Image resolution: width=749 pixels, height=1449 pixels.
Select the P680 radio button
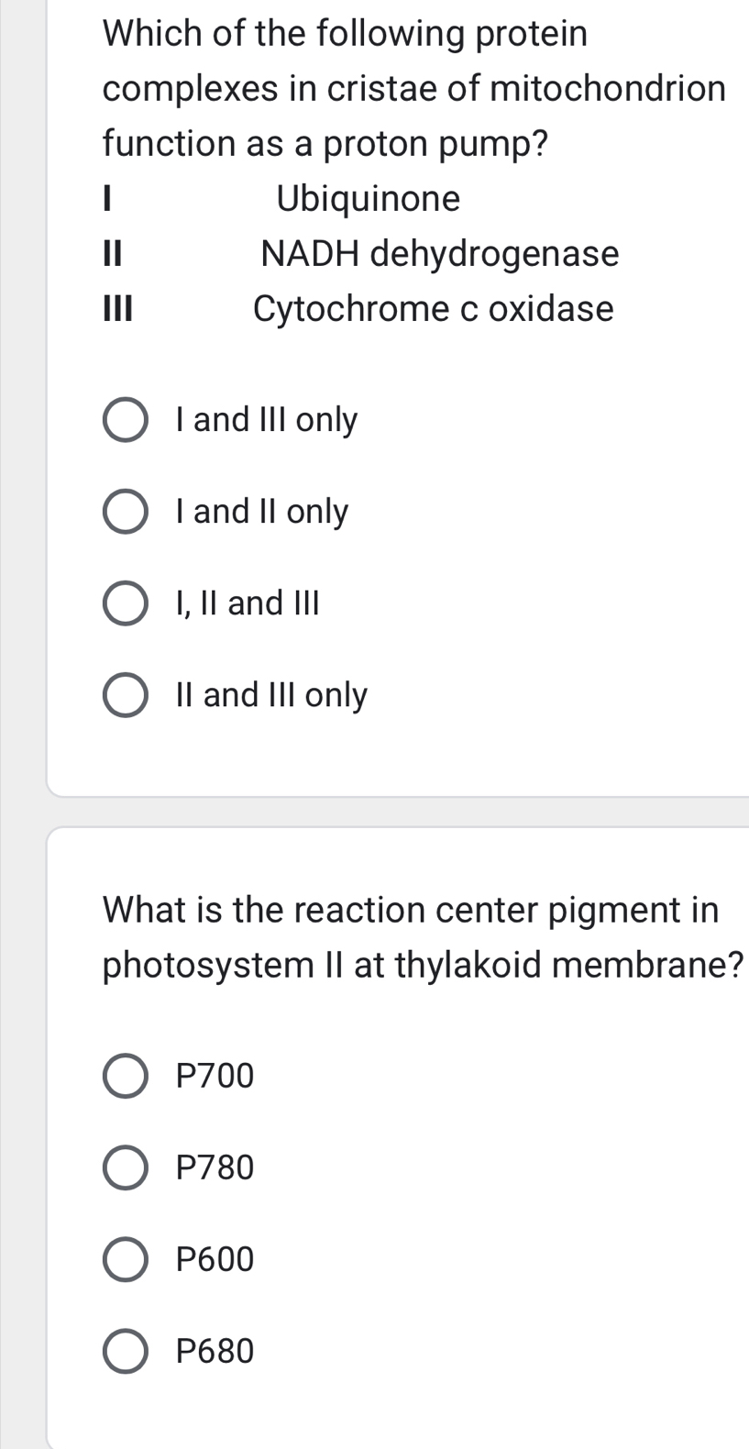coord(125,1351)
